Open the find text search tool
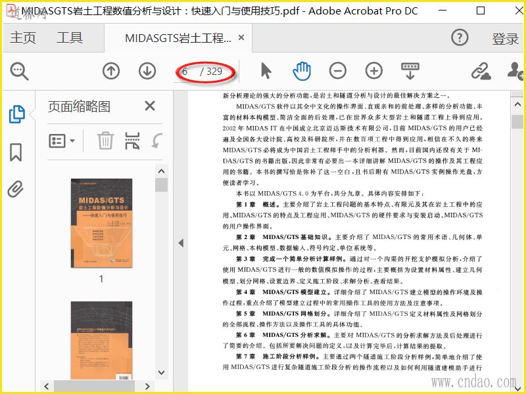Image resolution: width=526 pixels, height=394 pixels. click(19, 72)
